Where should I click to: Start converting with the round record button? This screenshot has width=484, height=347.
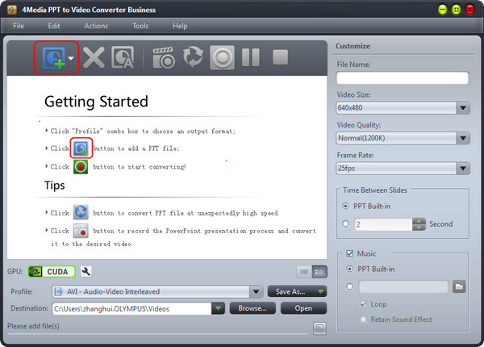click(x=222, y=58)
